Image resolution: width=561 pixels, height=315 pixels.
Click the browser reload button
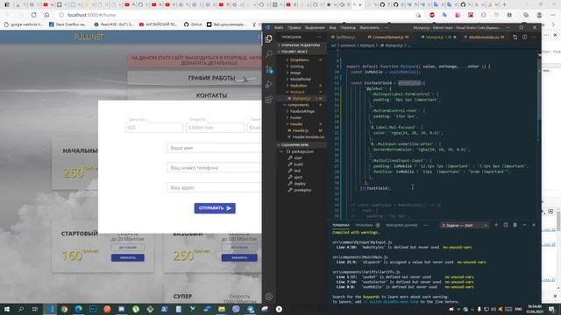coord(33,15)
